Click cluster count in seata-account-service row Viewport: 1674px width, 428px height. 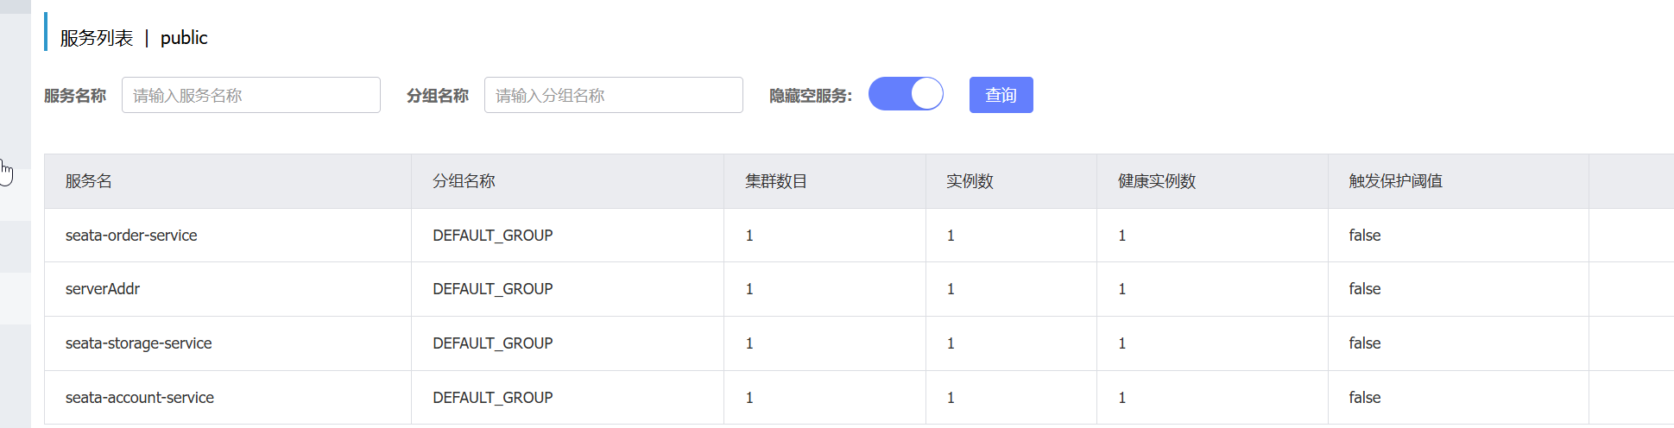coord(749,398)
